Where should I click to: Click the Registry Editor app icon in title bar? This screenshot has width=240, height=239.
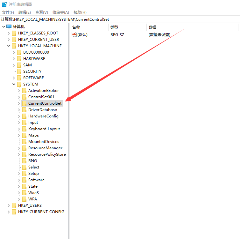(x=4, y=4)
